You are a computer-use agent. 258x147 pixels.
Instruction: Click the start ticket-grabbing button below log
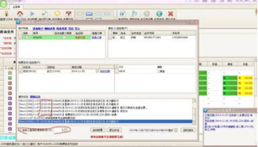(98, 130)
